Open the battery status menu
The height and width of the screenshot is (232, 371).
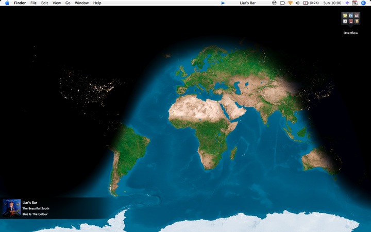click(311, 3)
